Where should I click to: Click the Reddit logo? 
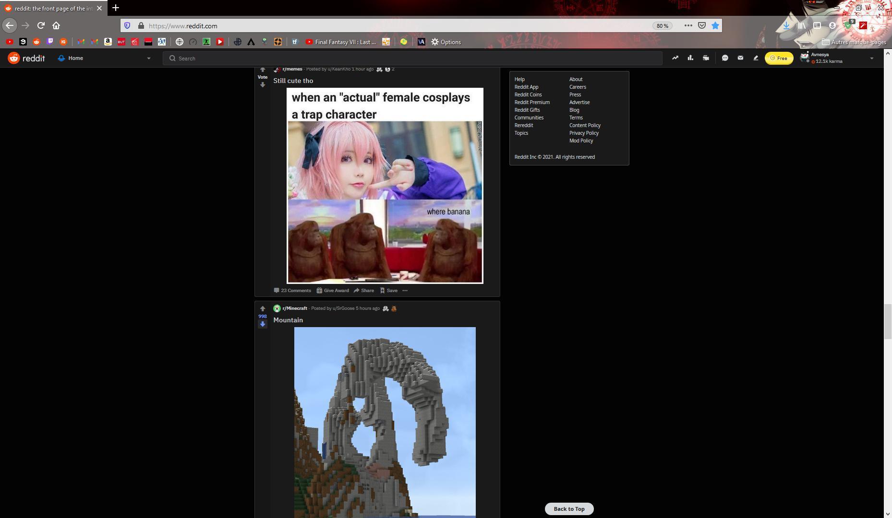(x=26, y=58)
